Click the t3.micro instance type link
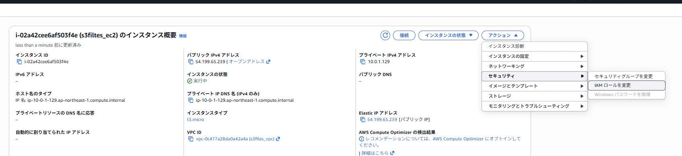 (196, 119)
